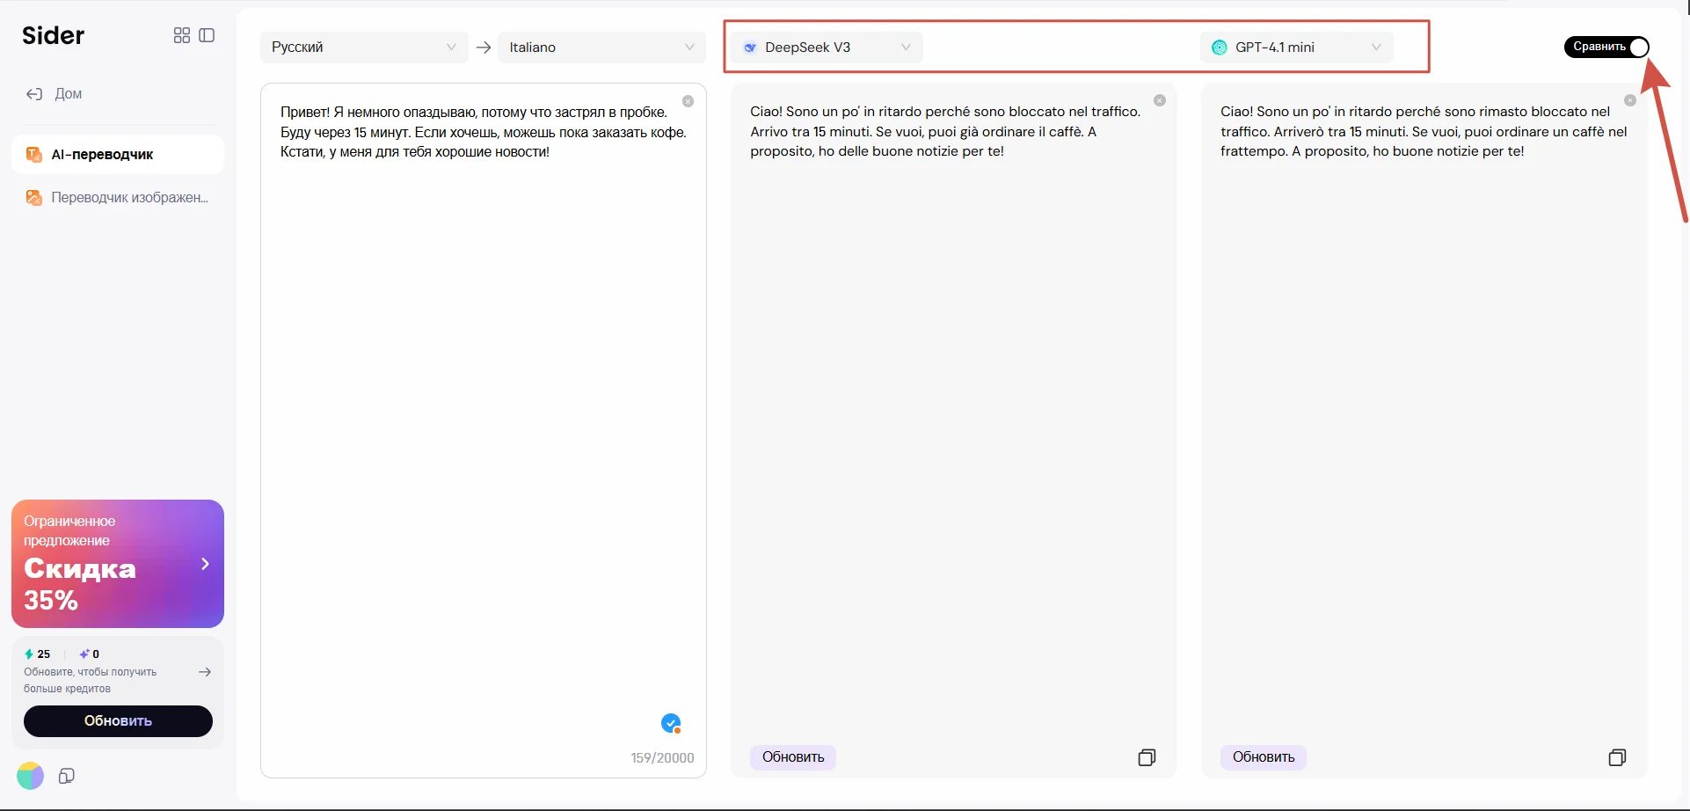This screenshot has height=811, width=1690.
Task: Click the purple sparkle credits count 0
Action: [90, 654]
